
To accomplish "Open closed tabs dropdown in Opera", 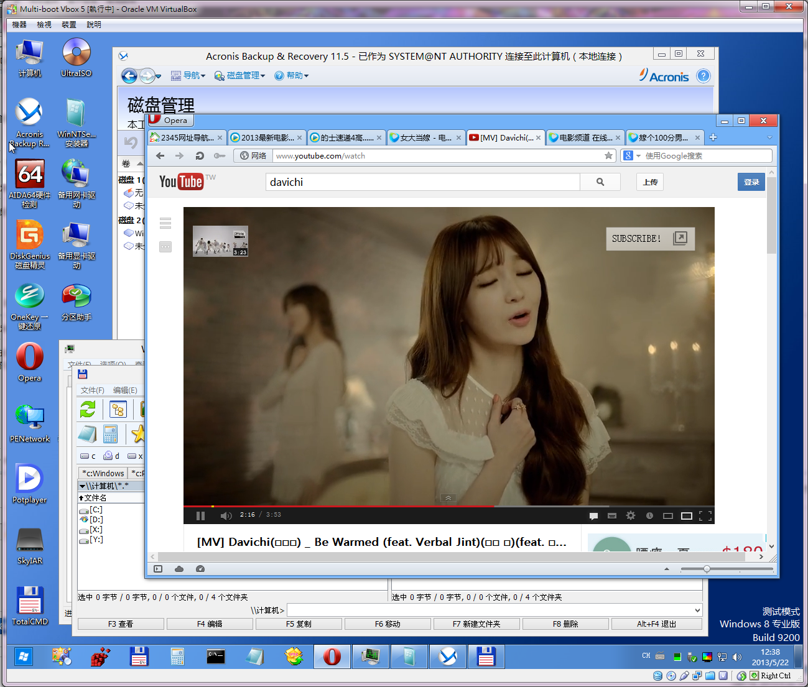I will [x=769, y=137].
